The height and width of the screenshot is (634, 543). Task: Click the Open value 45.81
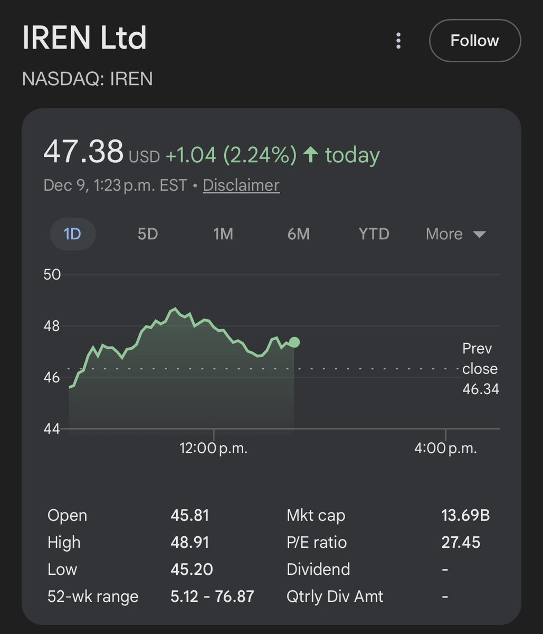point(190,515)
